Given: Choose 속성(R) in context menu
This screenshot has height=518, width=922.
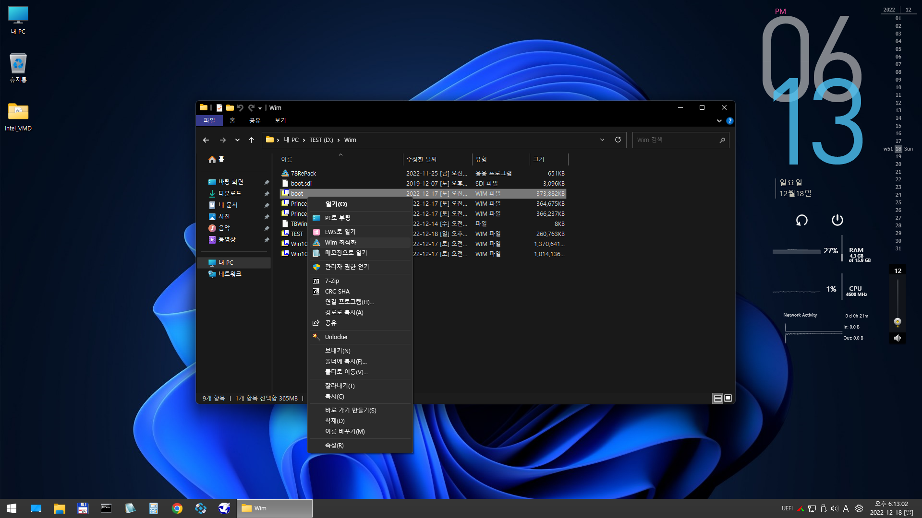Looking at the screenshot, I should 360,445.
